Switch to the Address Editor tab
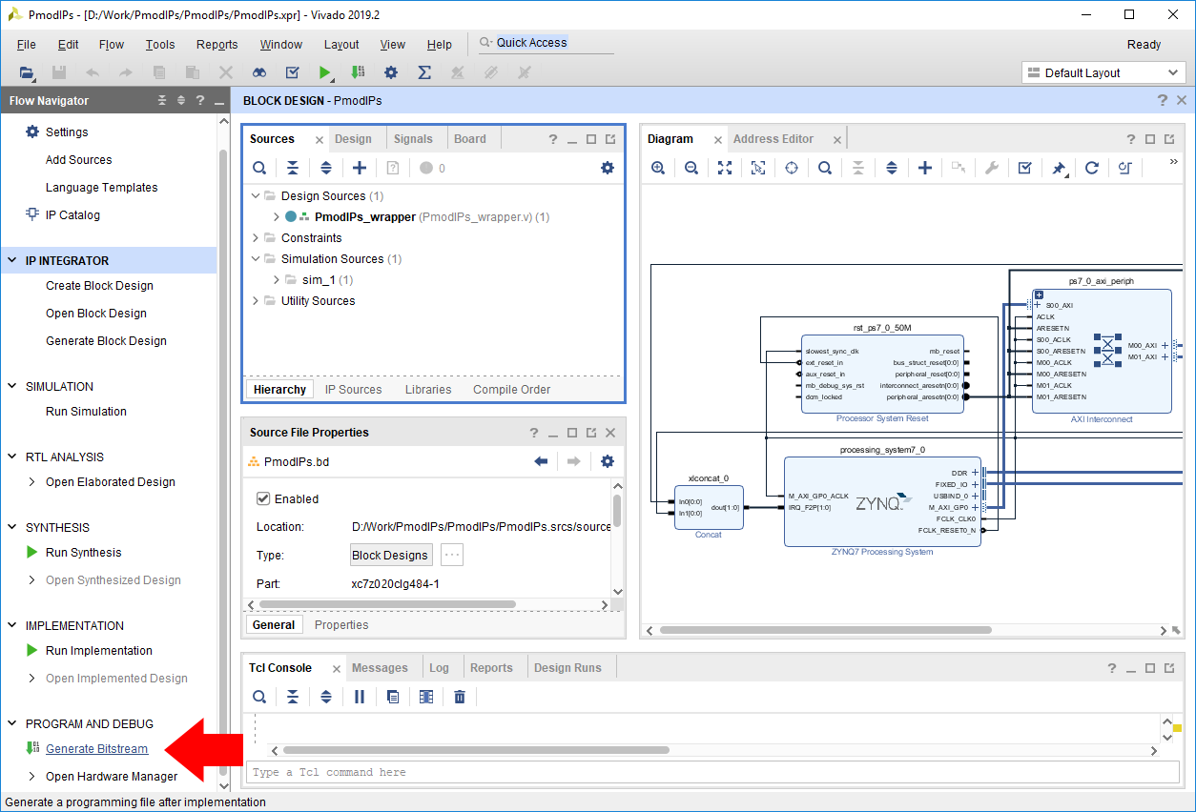The image size is (1196, 812). point(773,139)
